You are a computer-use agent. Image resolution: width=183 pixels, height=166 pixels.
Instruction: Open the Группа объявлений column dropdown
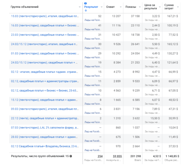click(79, 7)
